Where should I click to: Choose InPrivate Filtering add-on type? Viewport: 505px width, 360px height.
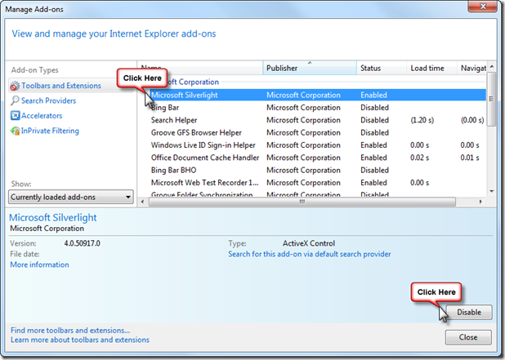[x=50, y=131]
